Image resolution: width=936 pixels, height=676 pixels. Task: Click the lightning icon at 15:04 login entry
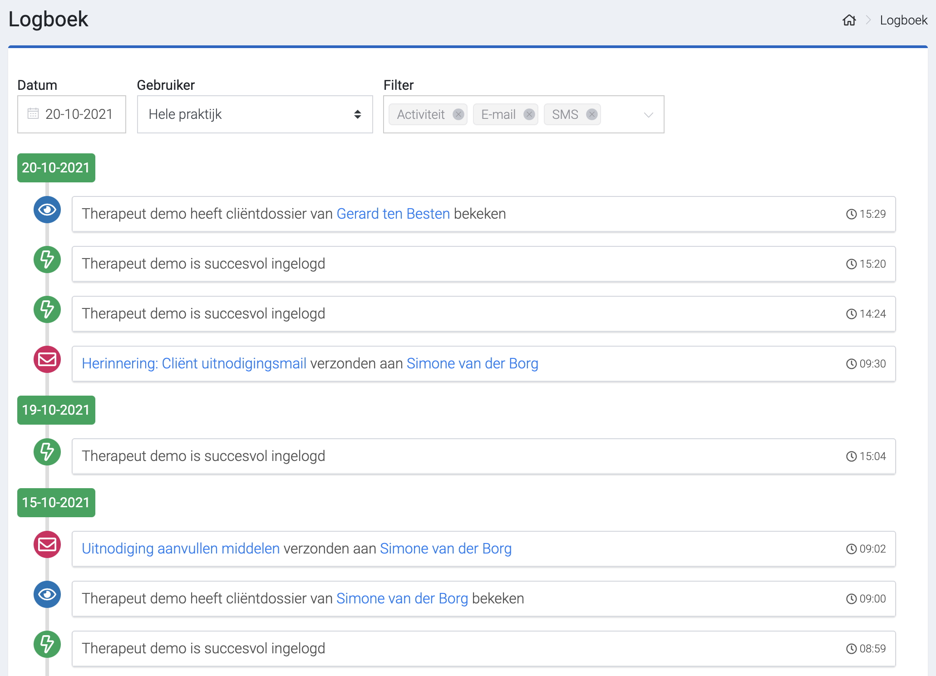[x=47, y=452]
